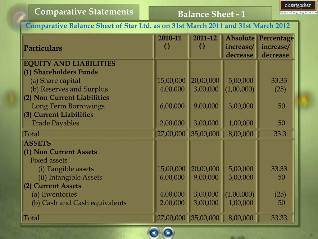318x239 pixels.
Task: Go to the previous slide arrow button
Action: [154, 233]
